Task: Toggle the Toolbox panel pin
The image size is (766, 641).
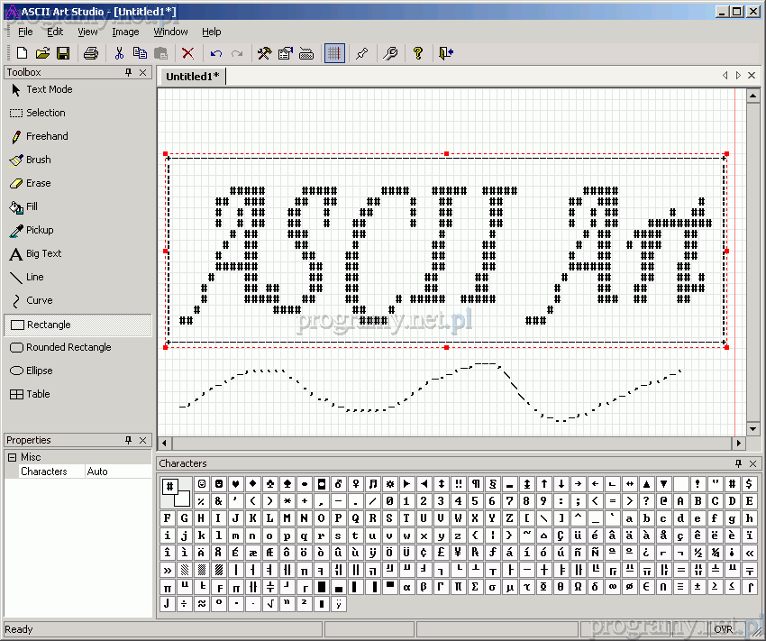Action: point(129,72)
